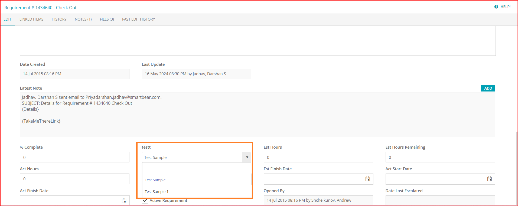View the NOTES (1) tab
Viewport: 518px width, 206px height.
pos(83,19)
